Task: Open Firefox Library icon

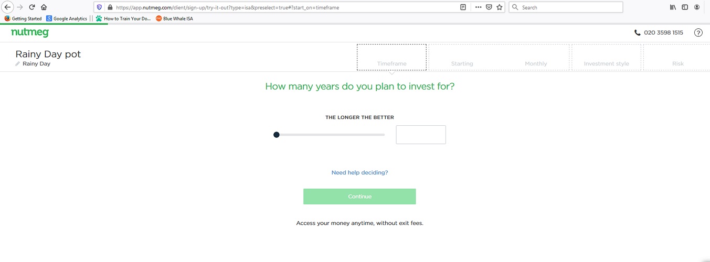Action: tap(673, 7)
